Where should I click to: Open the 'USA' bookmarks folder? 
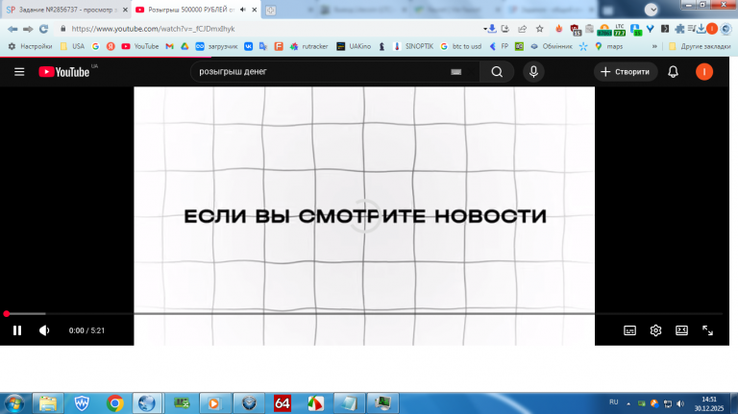pyautogui.click(x=72, y=46)
